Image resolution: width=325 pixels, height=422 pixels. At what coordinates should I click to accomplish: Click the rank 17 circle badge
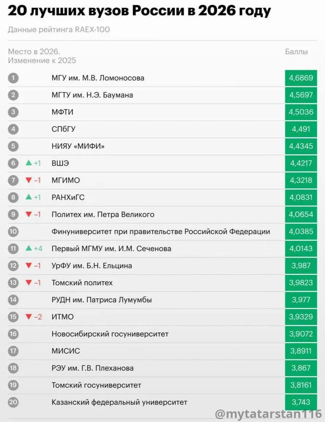13,351
